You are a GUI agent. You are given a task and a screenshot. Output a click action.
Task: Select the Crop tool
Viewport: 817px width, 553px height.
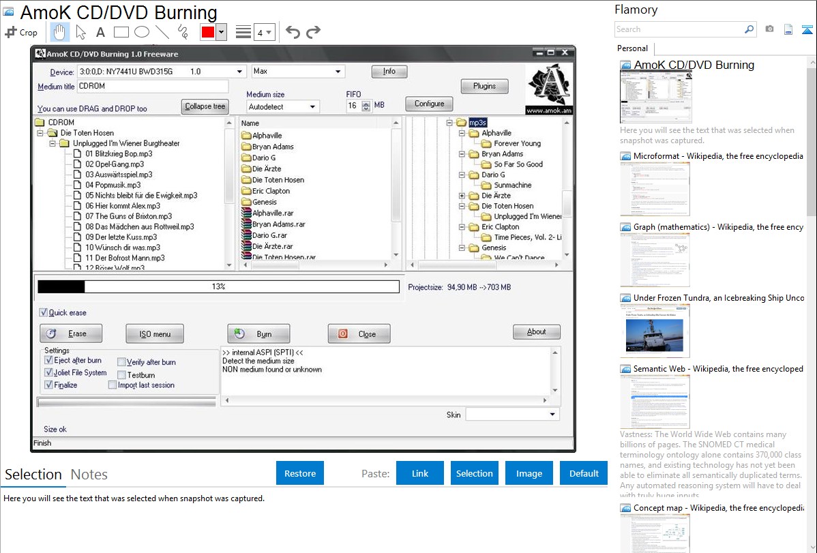pos(21,32)
